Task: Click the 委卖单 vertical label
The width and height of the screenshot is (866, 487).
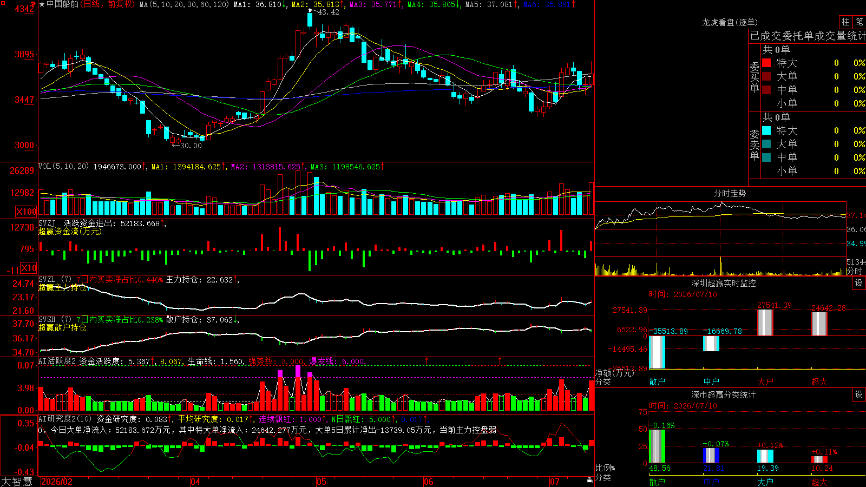Action: tap(755, 145)
